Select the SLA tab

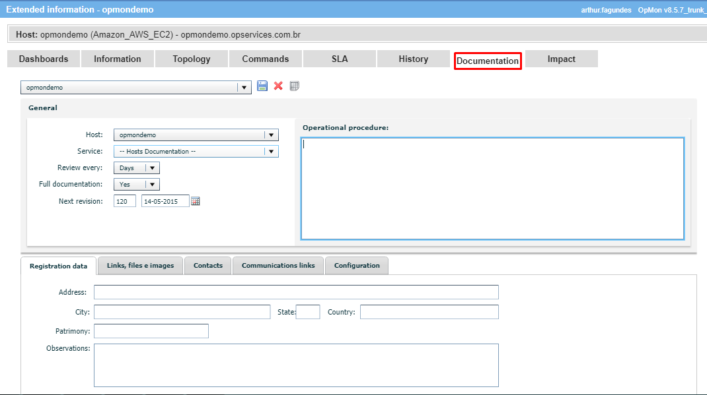click(340, 59)
